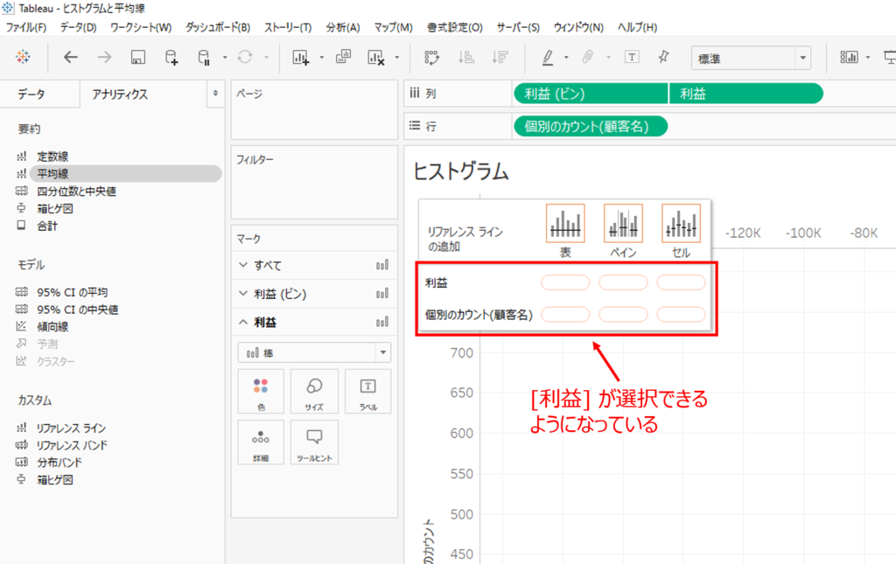
Task: Click the 個別のカウント(顧客名) pill in rows
Action: [591, 126]
